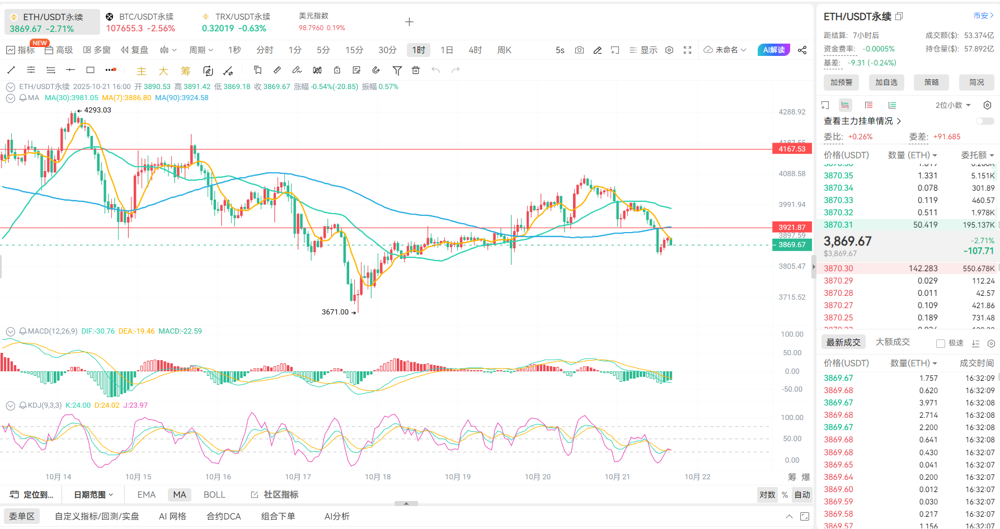Select the trend line drawing tool
This screenshot has width=1000, height=529.
click(11, 70)
